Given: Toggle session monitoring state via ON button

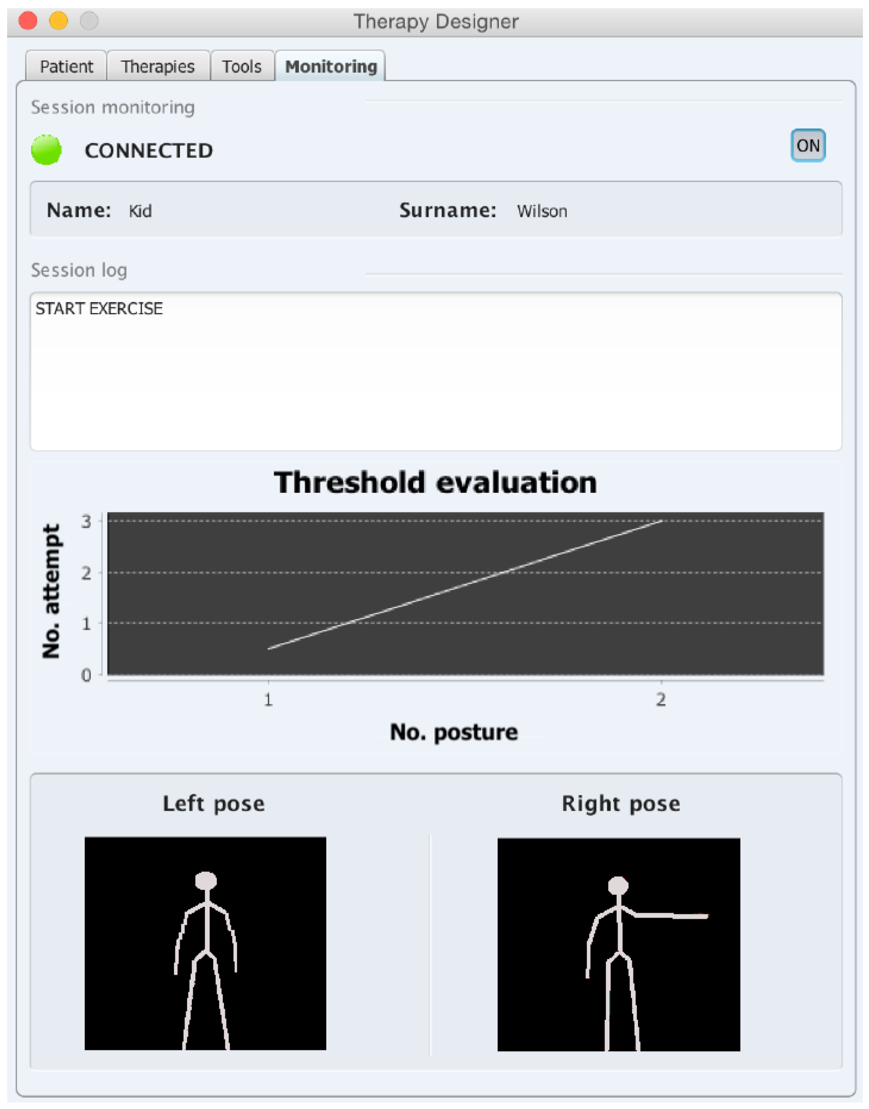Looking at the screenshot, I should point(809,145).
